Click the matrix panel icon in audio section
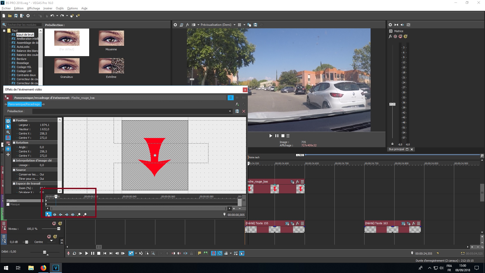 coord(391,31)
